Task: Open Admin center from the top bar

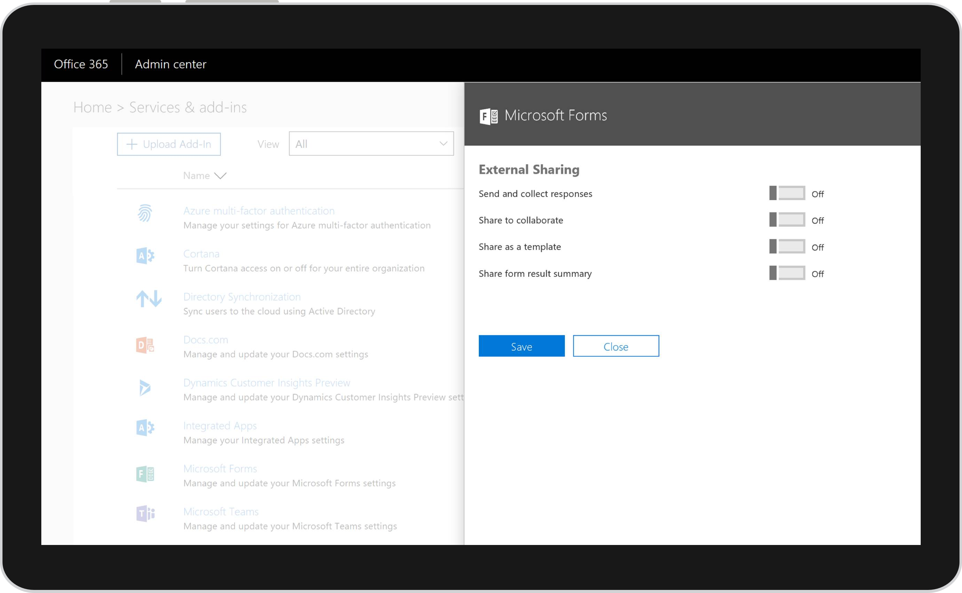Action: [171, 64]
